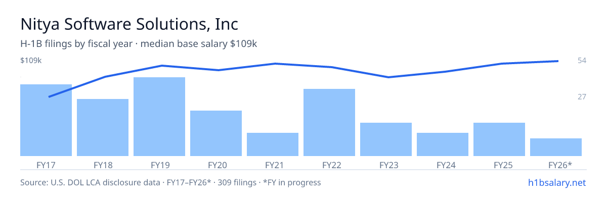The width and height of the screenshot is (607, 202).
Task: Click the FY24 filings bar
Action: click(x=443, y=144)
